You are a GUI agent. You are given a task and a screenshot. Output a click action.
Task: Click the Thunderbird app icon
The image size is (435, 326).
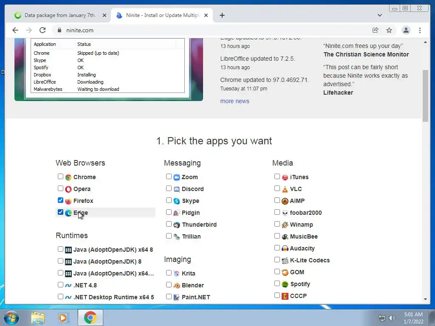(x=177, y=225)
